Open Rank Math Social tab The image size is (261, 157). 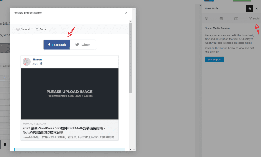(254, 19)
